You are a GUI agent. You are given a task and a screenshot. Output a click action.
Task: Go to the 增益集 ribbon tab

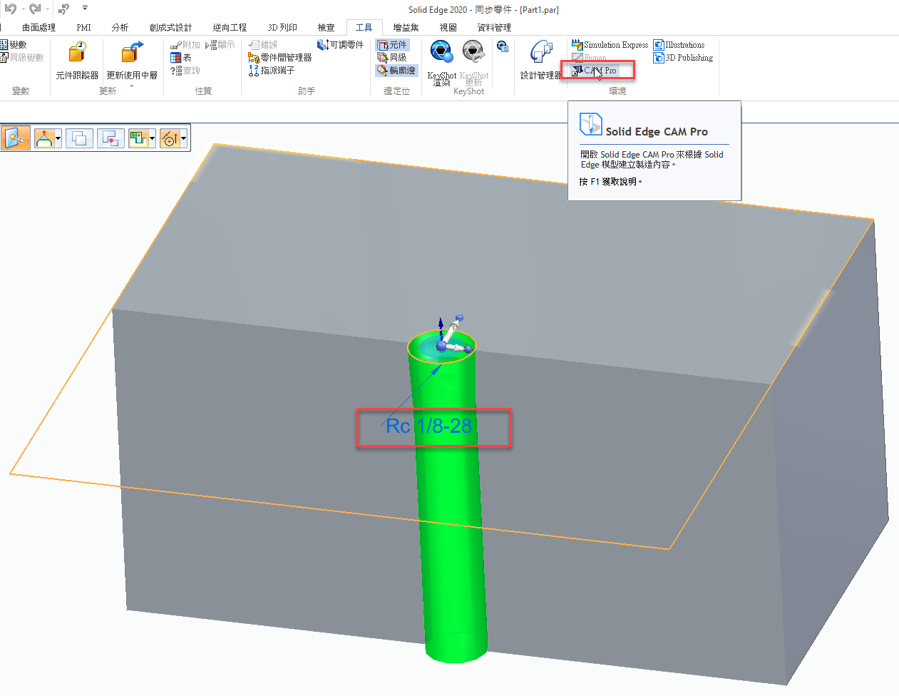point(406,28)
